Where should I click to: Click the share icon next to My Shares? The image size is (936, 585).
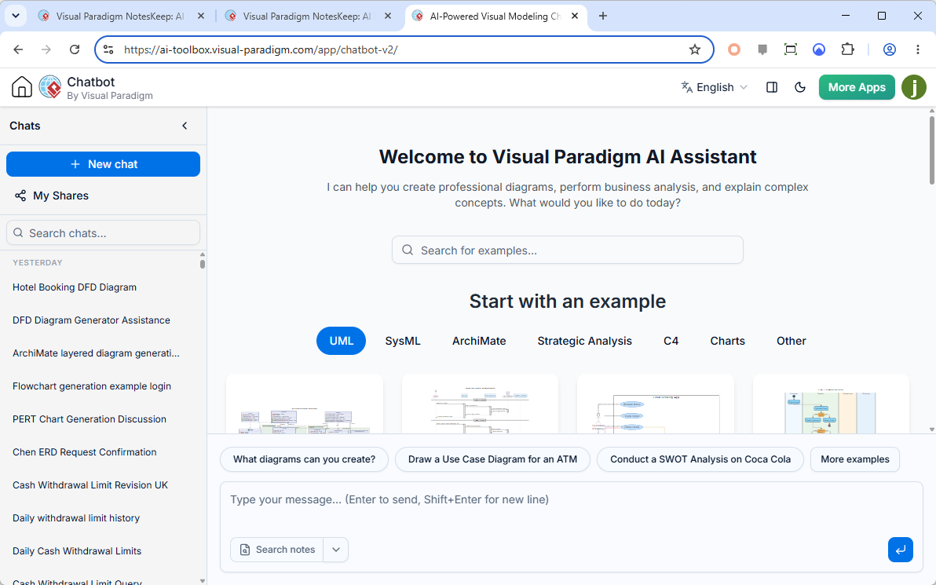pos(20,196)
